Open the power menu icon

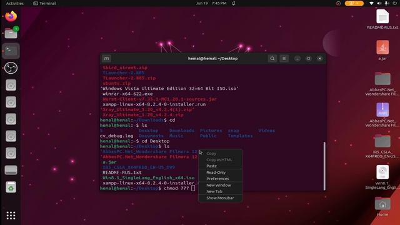(x=394, y=3)
